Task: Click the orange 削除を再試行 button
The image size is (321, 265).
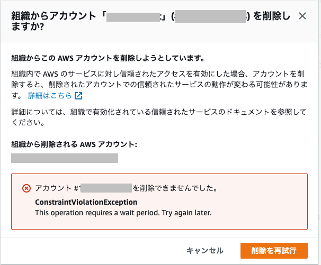Action: point(274,251)
